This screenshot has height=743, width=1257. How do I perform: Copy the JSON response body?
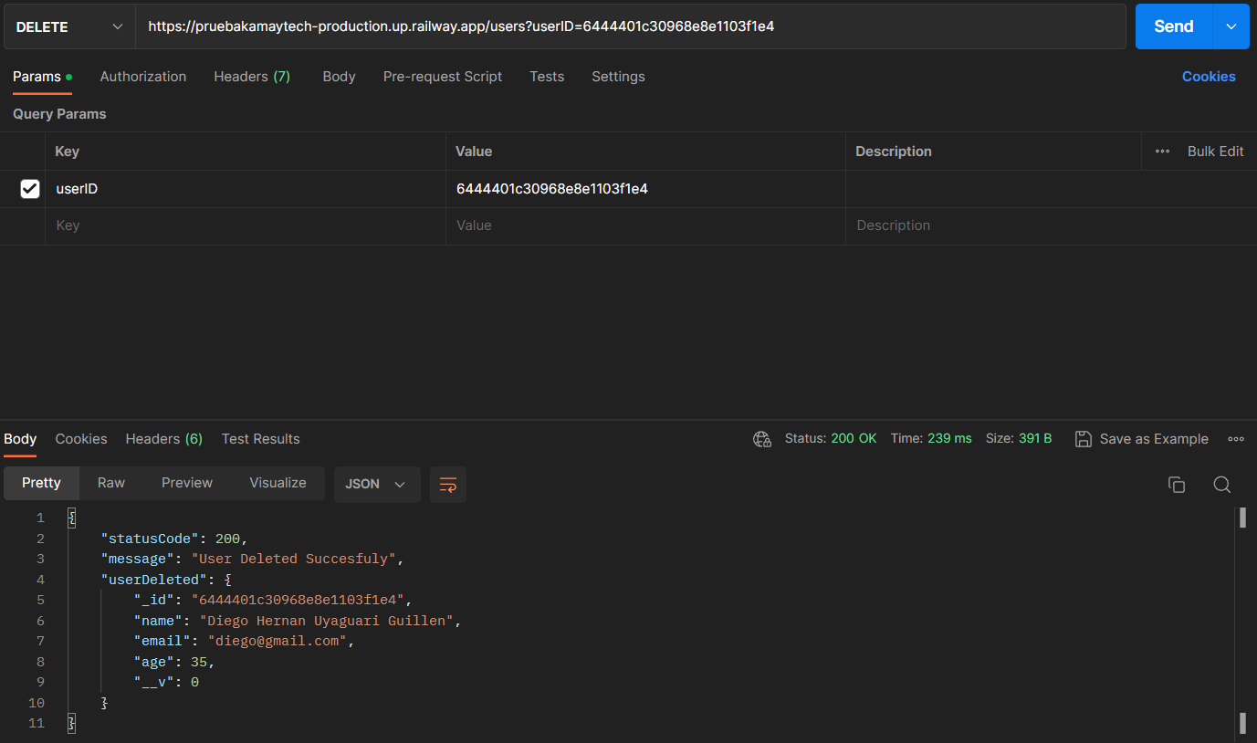1177,485
